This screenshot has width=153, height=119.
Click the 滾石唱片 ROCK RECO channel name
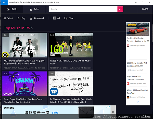[x=14, y=68]
